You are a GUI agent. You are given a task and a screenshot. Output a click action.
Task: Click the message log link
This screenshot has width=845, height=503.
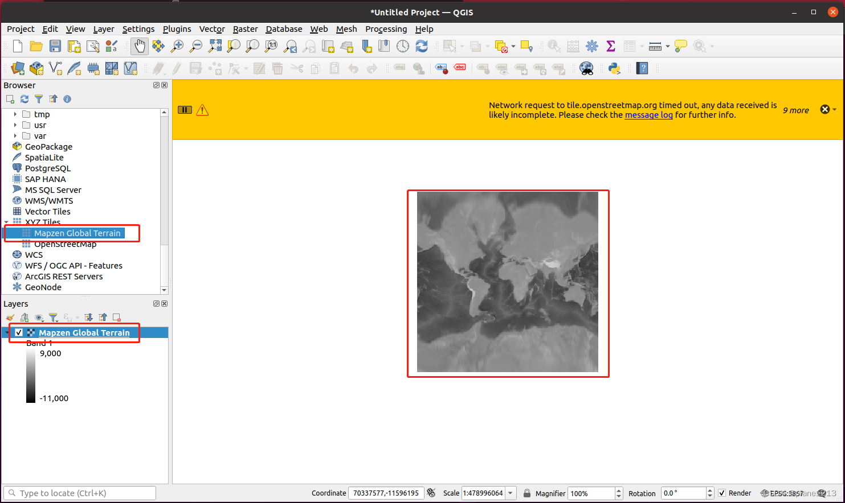click(649, 115)
